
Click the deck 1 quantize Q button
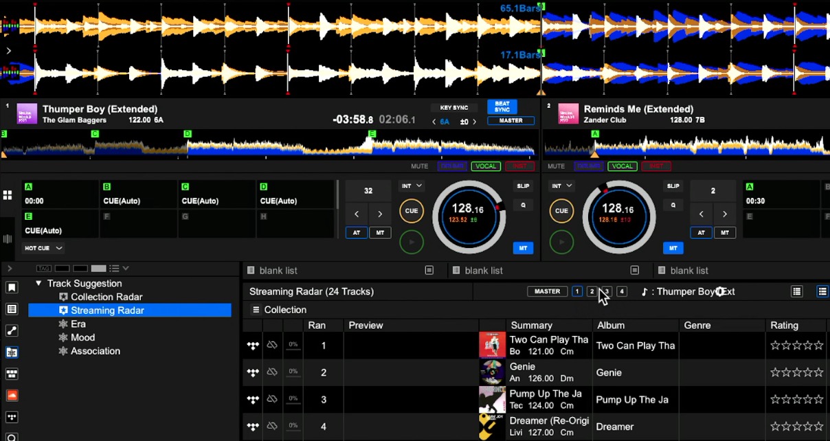pos(523,205)
